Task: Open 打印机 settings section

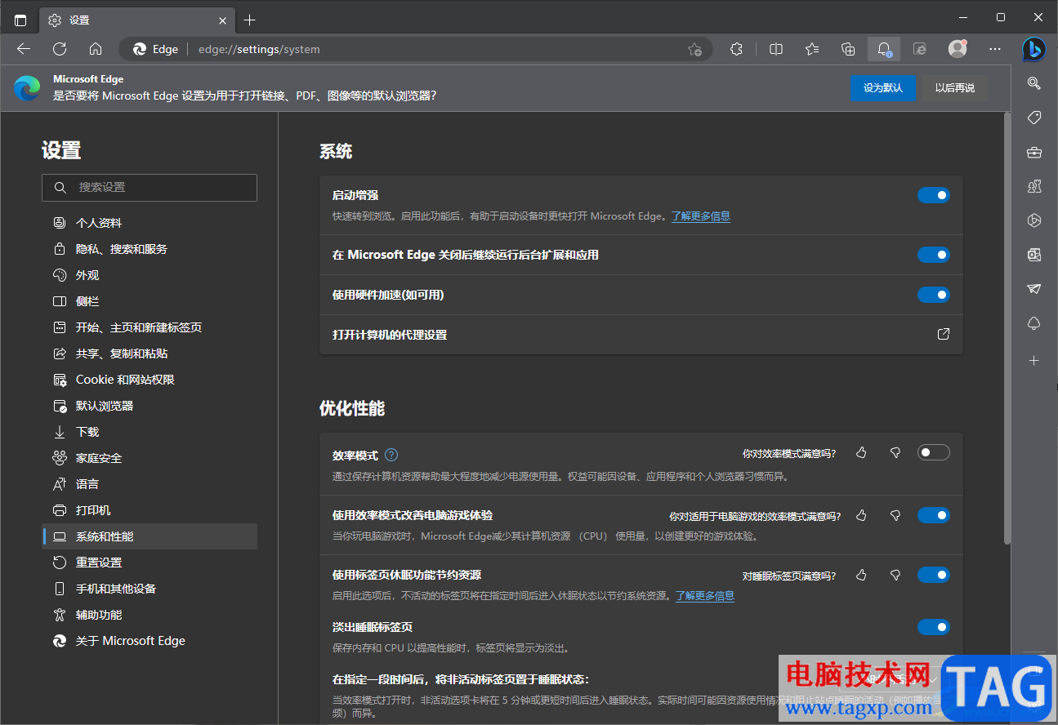Action: [x=150, y=510]
